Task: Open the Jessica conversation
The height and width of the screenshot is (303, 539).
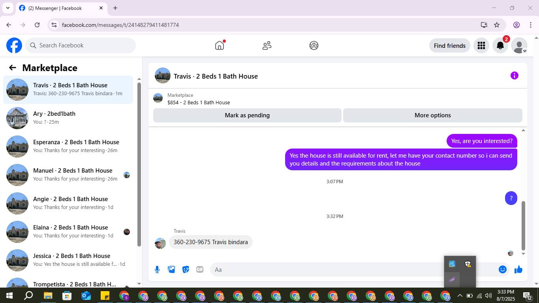Action: tap(68, 260)
